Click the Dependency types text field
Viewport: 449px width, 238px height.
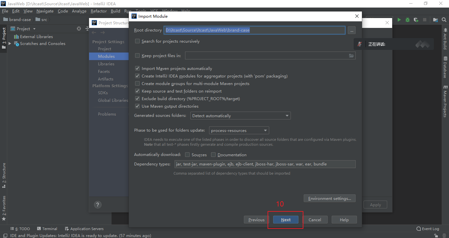click(x=265, y=164)
